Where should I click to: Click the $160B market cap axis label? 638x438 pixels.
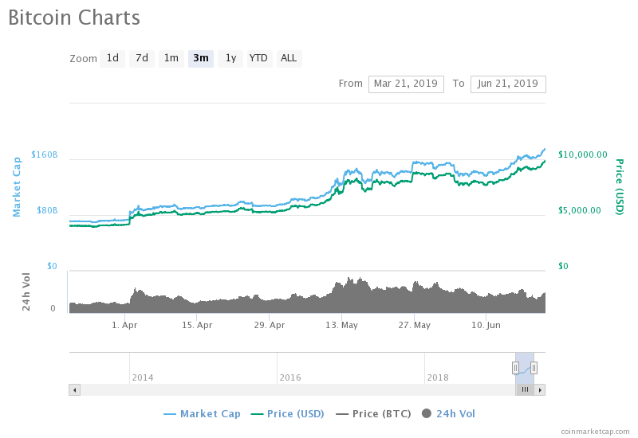coord(45,154)
